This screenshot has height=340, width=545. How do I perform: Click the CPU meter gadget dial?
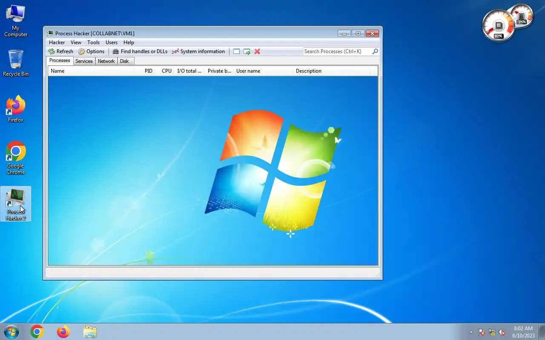pyautogui.click(x=498, y=26)
